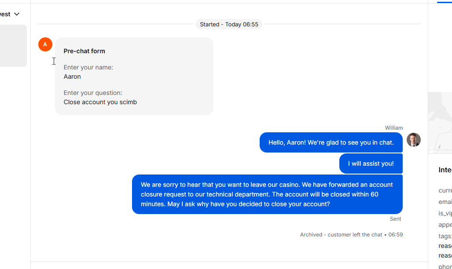Viewport: 452px width, 269px height.
Task: Click the 'Hello, Aaron!' greeting message bubble
Action: coord(331,142)
